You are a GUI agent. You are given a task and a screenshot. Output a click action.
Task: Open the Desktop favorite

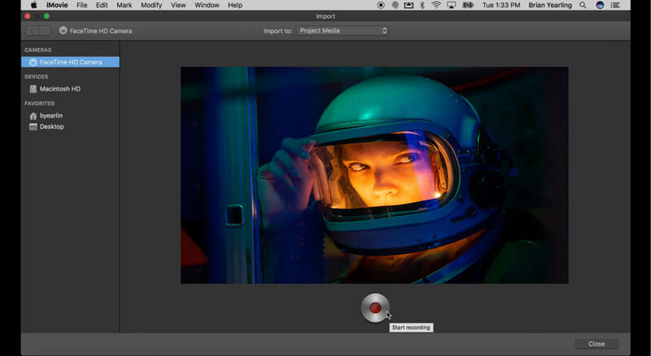click(51, 127)
